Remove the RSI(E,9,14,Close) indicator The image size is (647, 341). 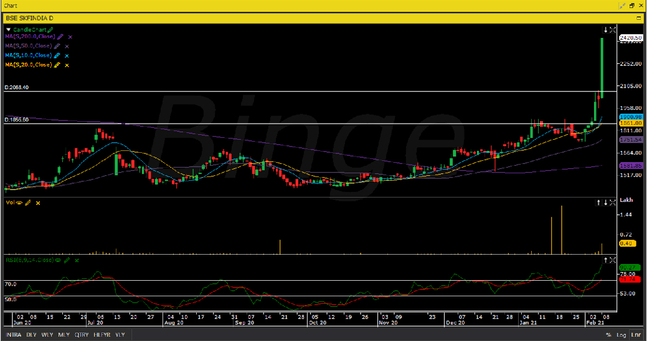(77, 260)
